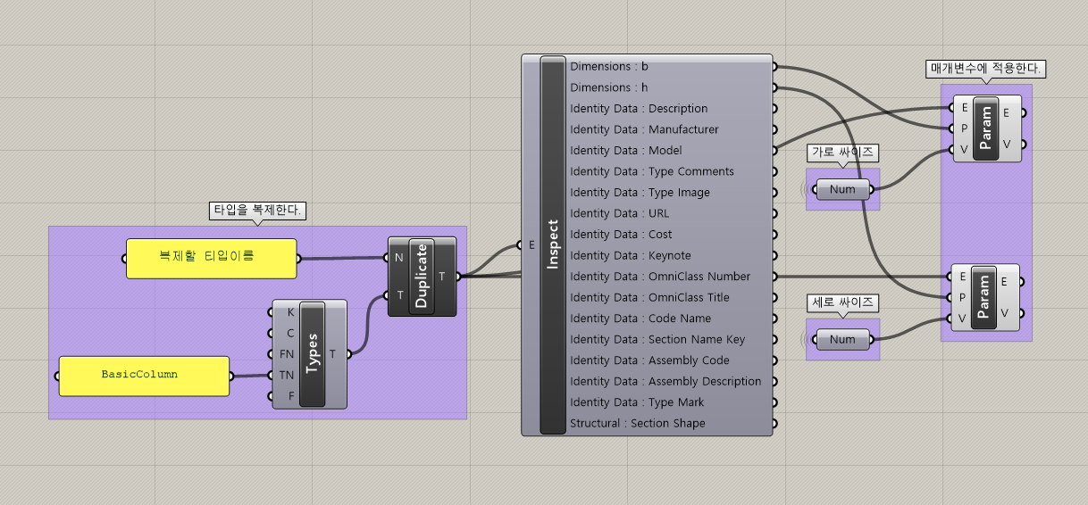The image size is (1088, 505).
Task: Select the Types component
Action: coord(313,354)
